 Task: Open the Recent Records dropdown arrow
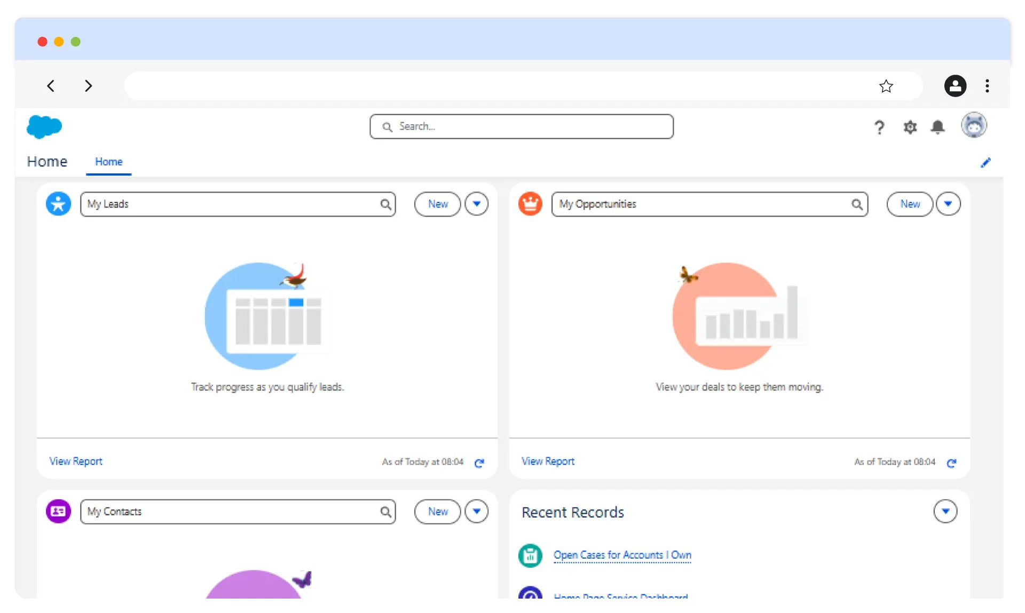click(x=945, y=511)
